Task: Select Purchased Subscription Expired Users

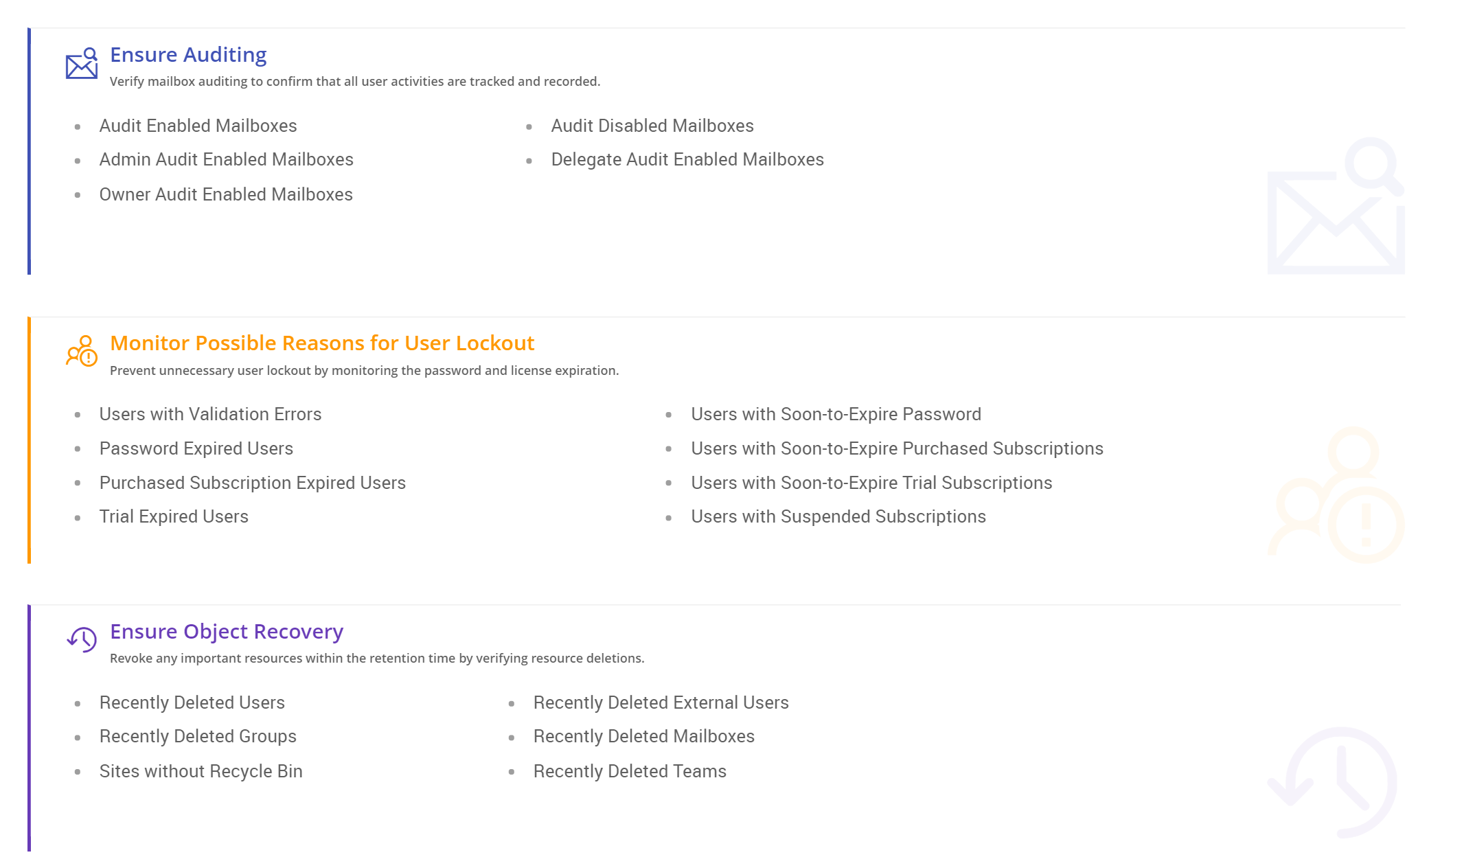Action: tap(253, 483)
